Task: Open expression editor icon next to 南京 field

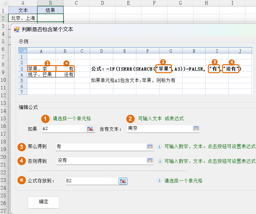Action: tap(196, 129)
